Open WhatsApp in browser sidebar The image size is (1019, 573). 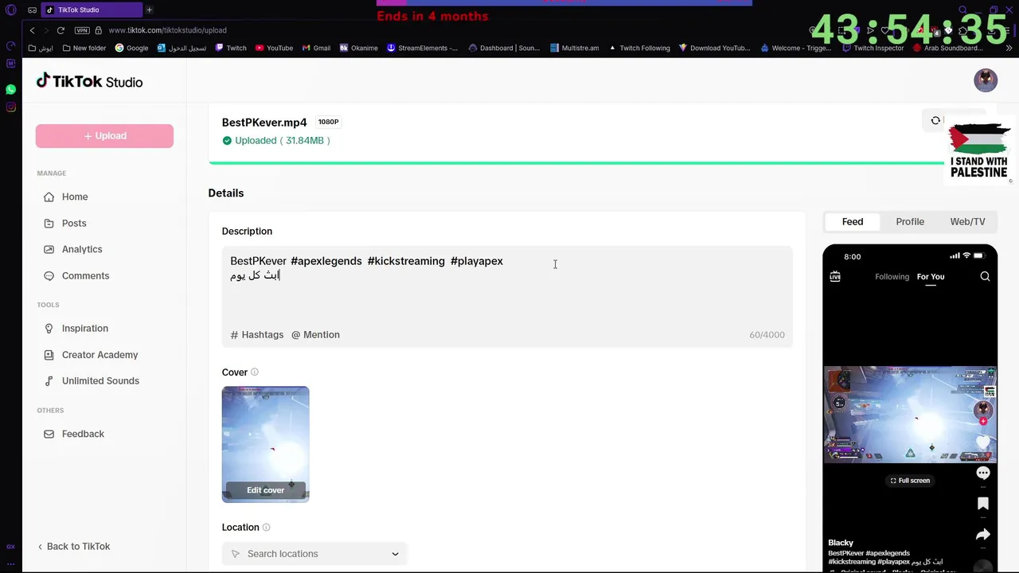click(11, 89)
